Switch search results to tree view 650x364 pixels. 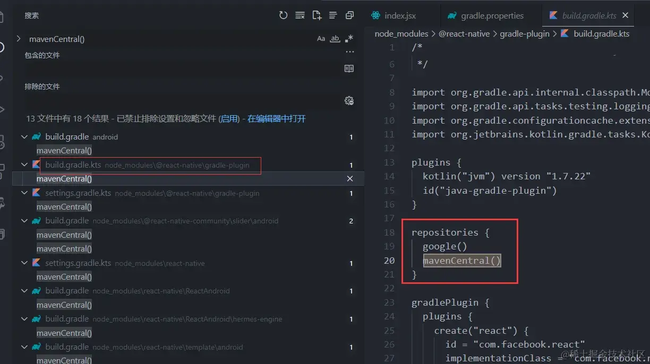click(x=334, y=15)
